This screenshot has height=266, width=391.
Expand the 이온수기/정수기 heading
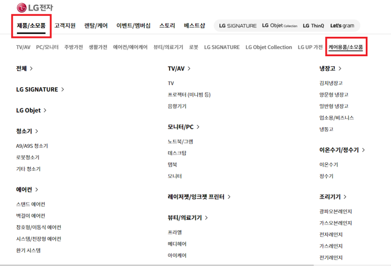tap(342, 150)
